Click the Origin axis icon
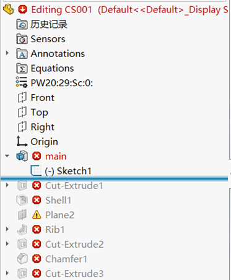The image size is (231, 280). 22,141
